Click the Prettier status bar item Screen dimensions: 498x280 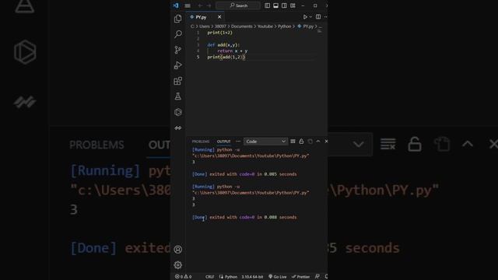coord(301,277)
